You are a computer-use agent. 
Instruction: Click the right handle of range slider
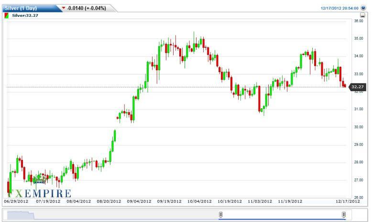(343, 215)
